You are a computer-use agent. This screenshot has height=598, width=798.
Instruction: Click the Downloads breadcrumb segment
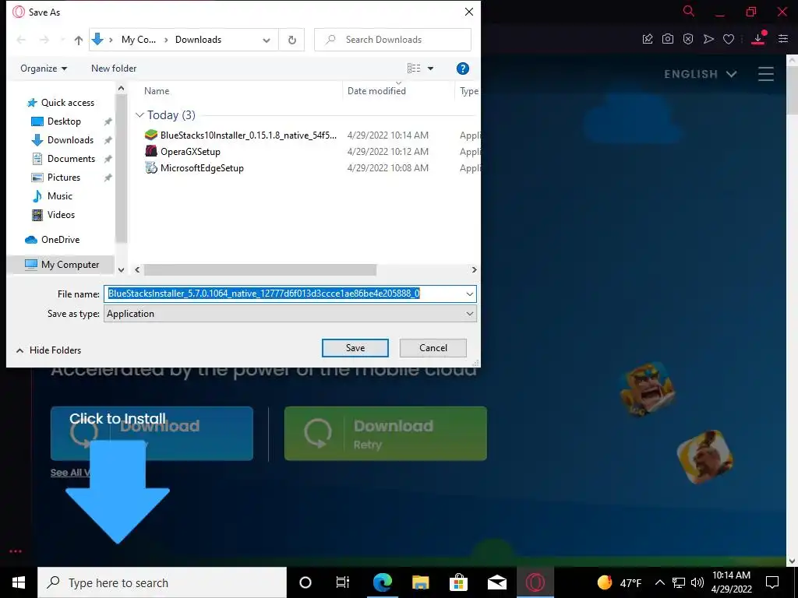coord(198,40)
